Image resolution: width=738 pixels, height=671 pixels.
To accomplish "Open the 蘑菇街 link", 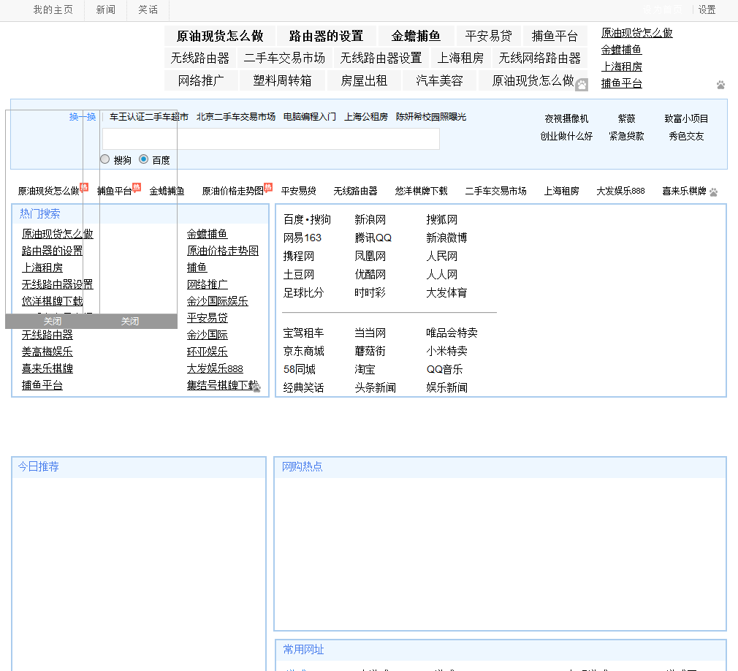I will click(370, 352).
